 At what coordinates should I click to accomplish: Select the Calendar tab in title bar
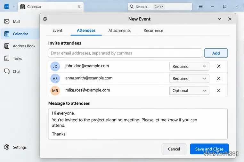tap(51, 7)
